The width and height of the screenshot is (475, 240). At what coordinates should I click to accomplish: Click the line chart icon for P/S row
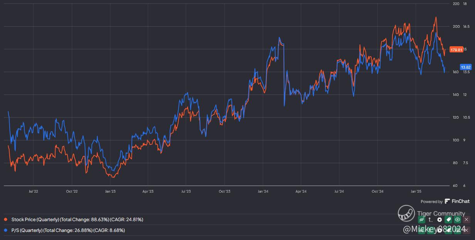422,230
